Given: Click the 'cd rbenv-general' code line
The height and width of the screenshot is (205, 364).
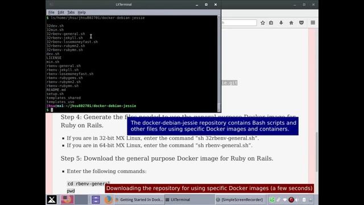Looking at the screenshot, I should [x=88, y=183].
